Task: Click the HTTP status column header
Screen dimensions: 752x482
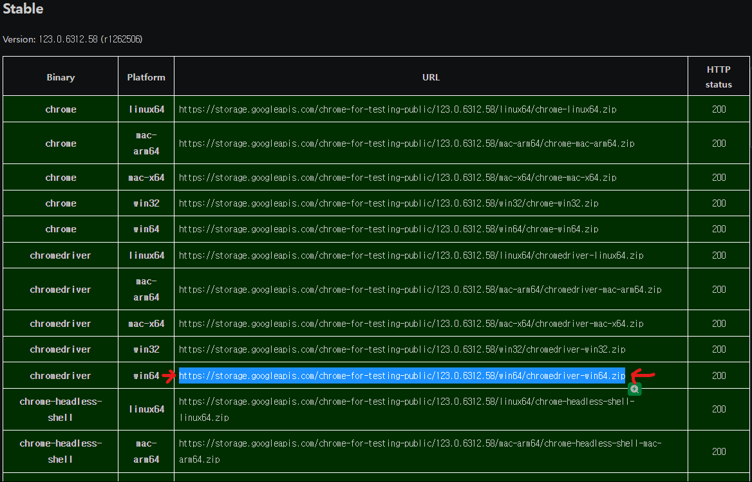Action: (719, 77)
